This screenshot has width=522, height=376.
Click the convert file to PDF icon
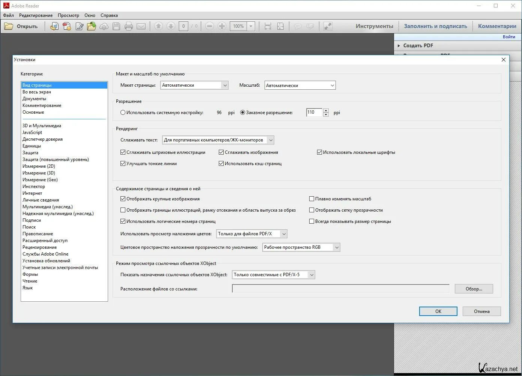point(54,26)
